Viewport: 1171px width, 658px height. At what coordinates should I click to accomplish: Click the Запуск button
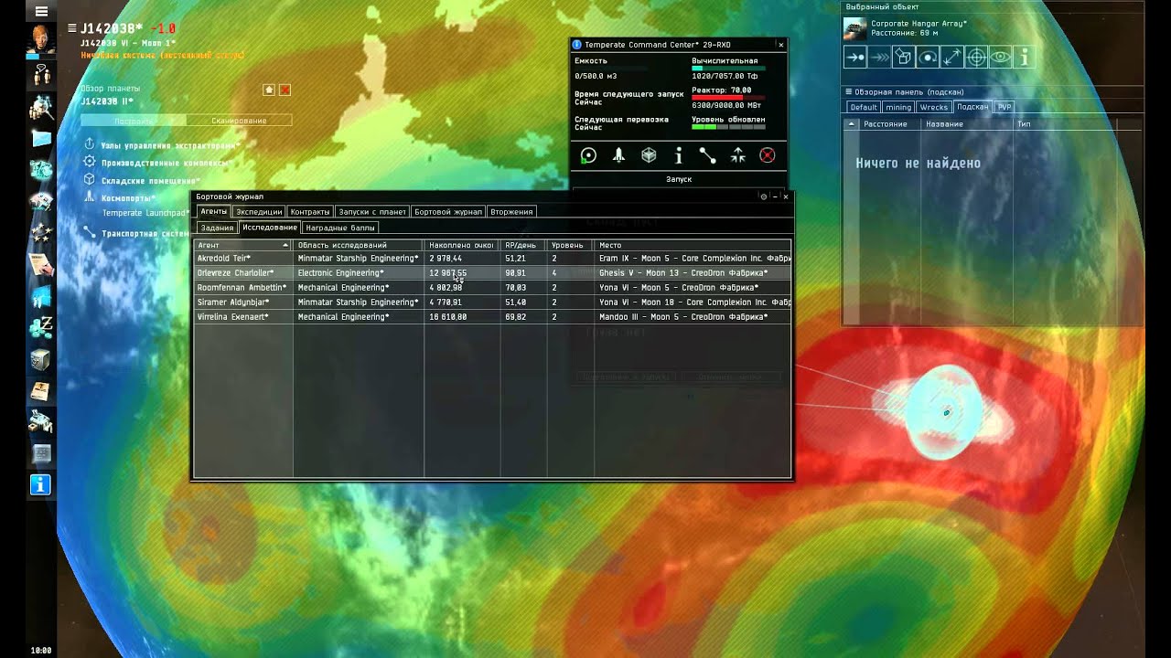(x=679, y=179)
